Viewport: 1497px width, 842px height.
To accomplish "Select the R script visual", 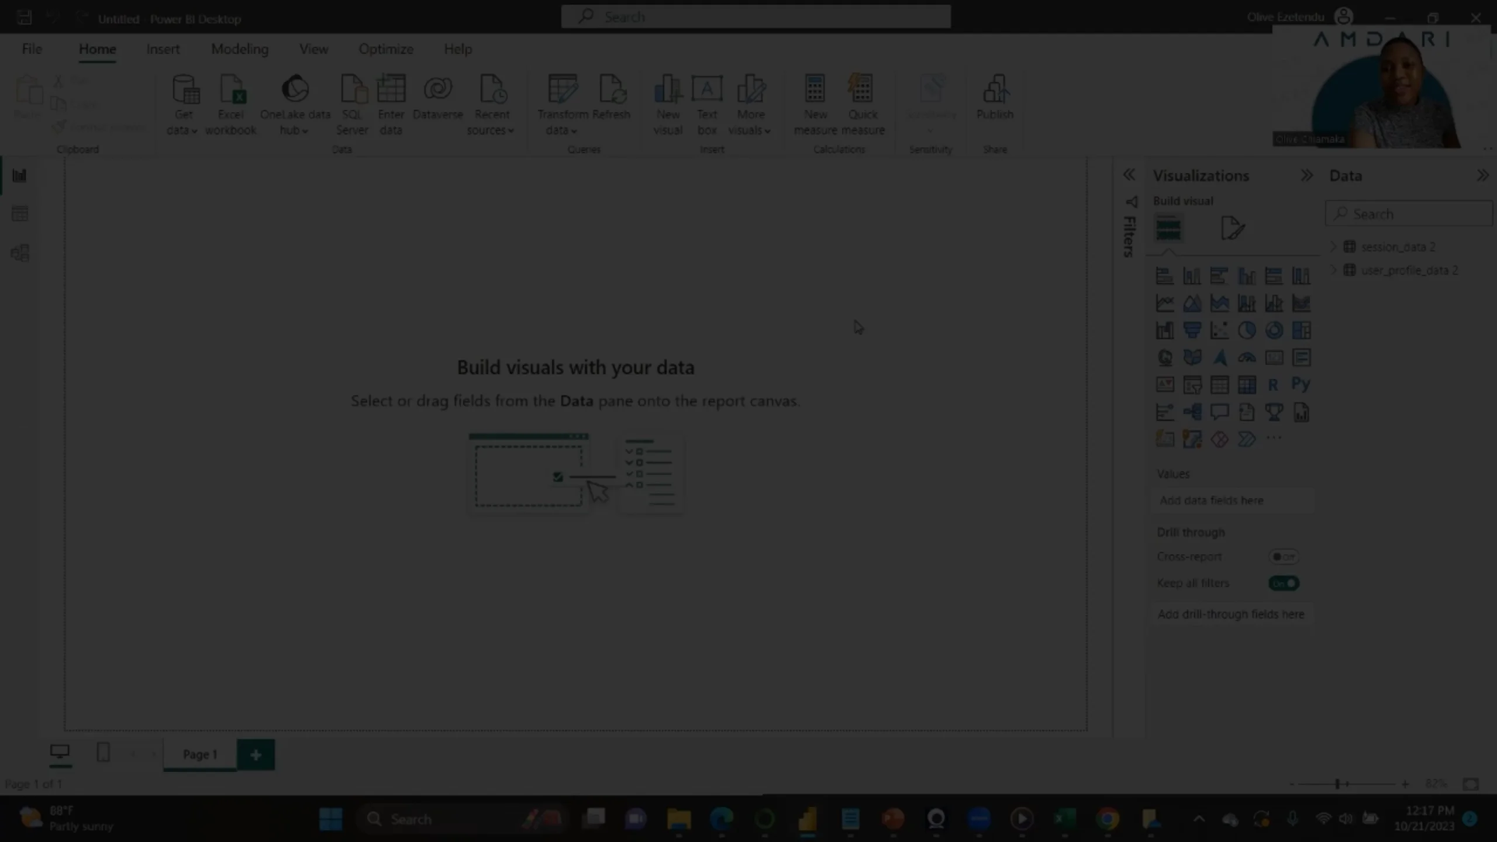I will (x=1273, y=385).
